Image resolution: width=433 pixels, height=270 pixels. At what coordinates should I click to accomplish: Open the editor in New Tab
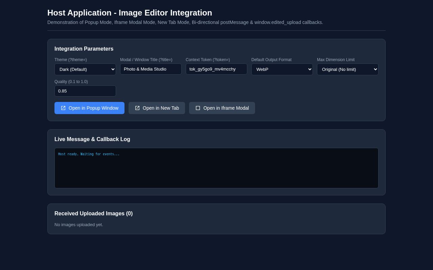pos(157,108)
